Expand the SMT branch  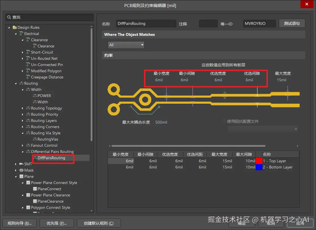[16, 164]
